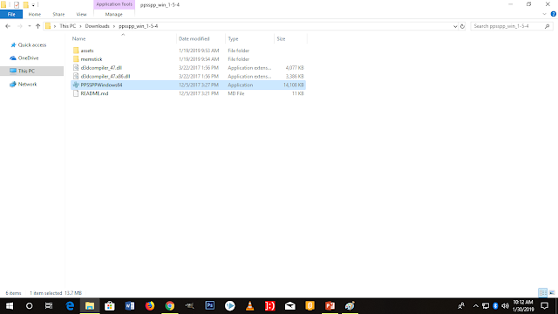558x314 pixels.
Task: Click ppsspp_win_1-5-4 in the address breadcrumb
Action: [139, 26]
